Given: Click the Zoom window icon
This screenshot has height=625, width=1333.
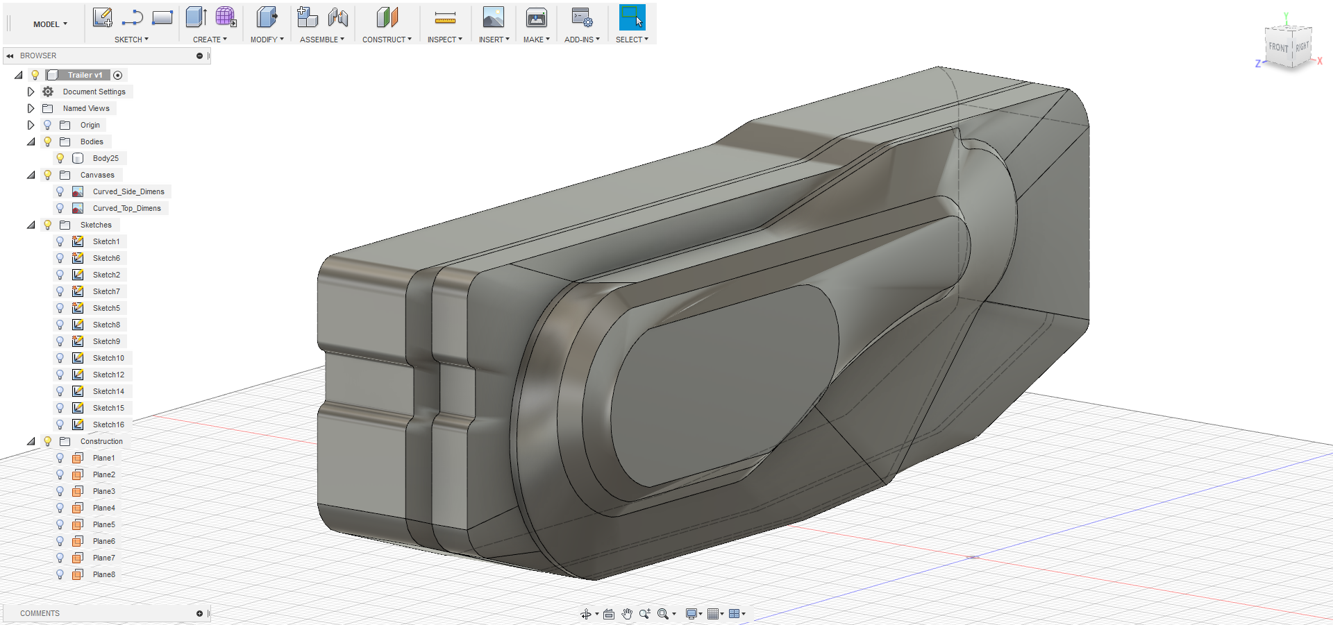Looking at the screenshot, I should pos(645,614).
